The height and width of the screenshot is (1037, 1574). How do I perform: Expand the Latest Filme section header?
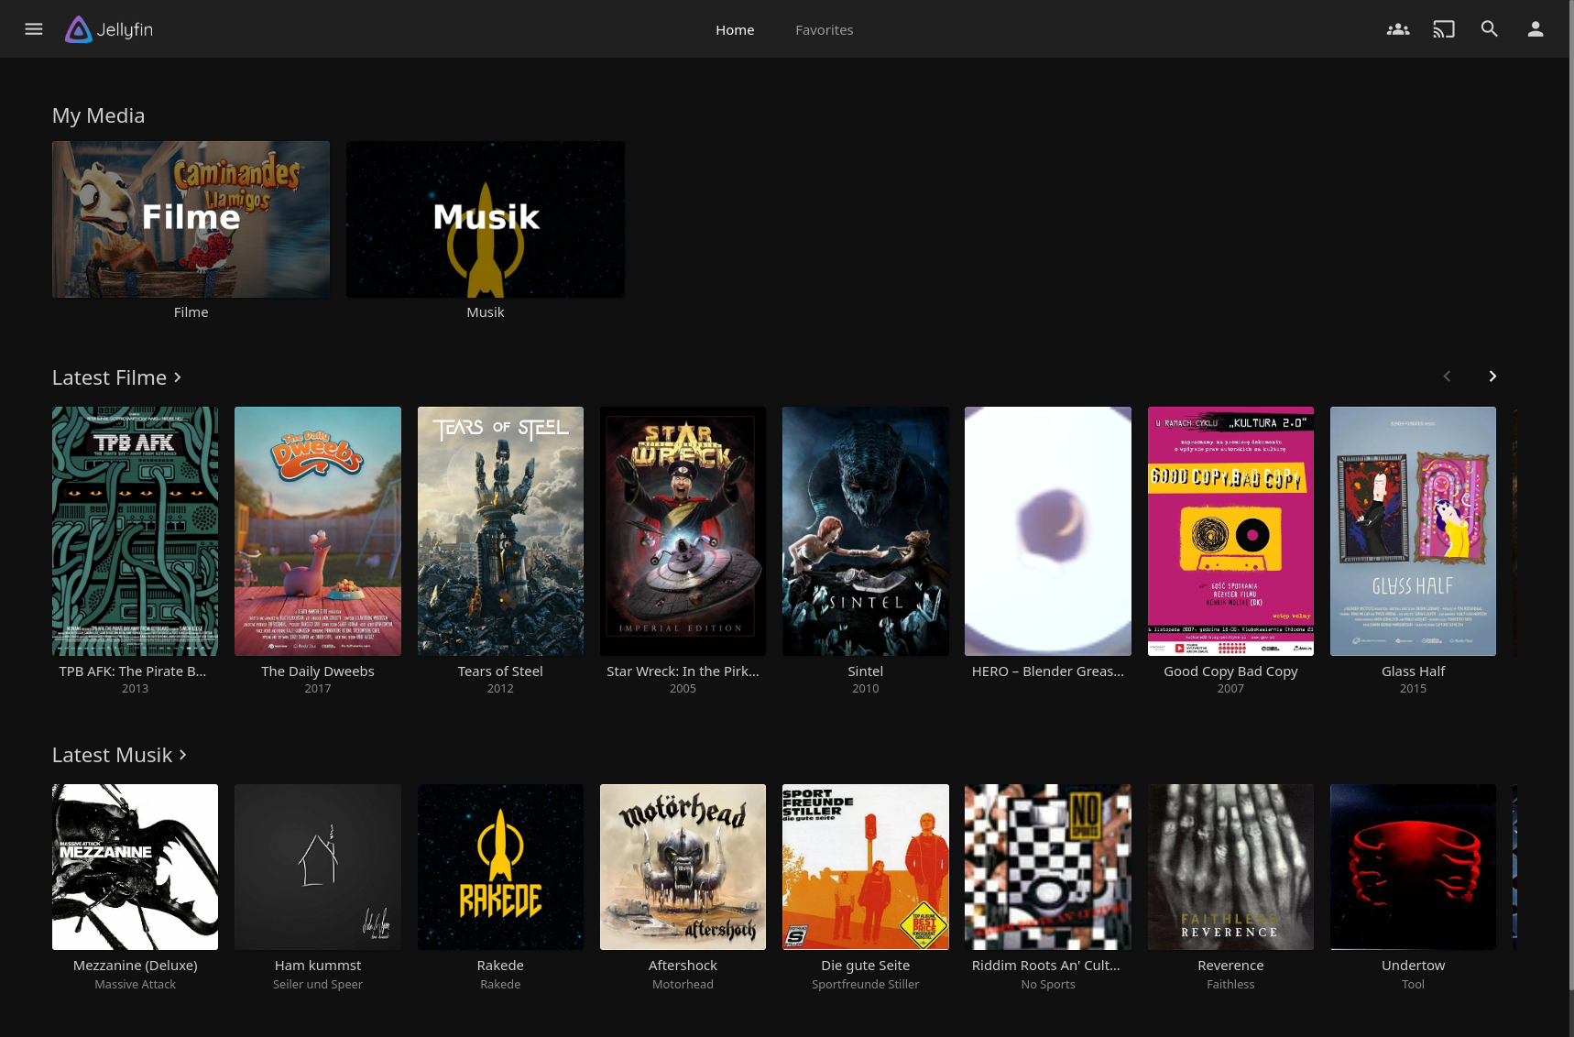[116, 377]
